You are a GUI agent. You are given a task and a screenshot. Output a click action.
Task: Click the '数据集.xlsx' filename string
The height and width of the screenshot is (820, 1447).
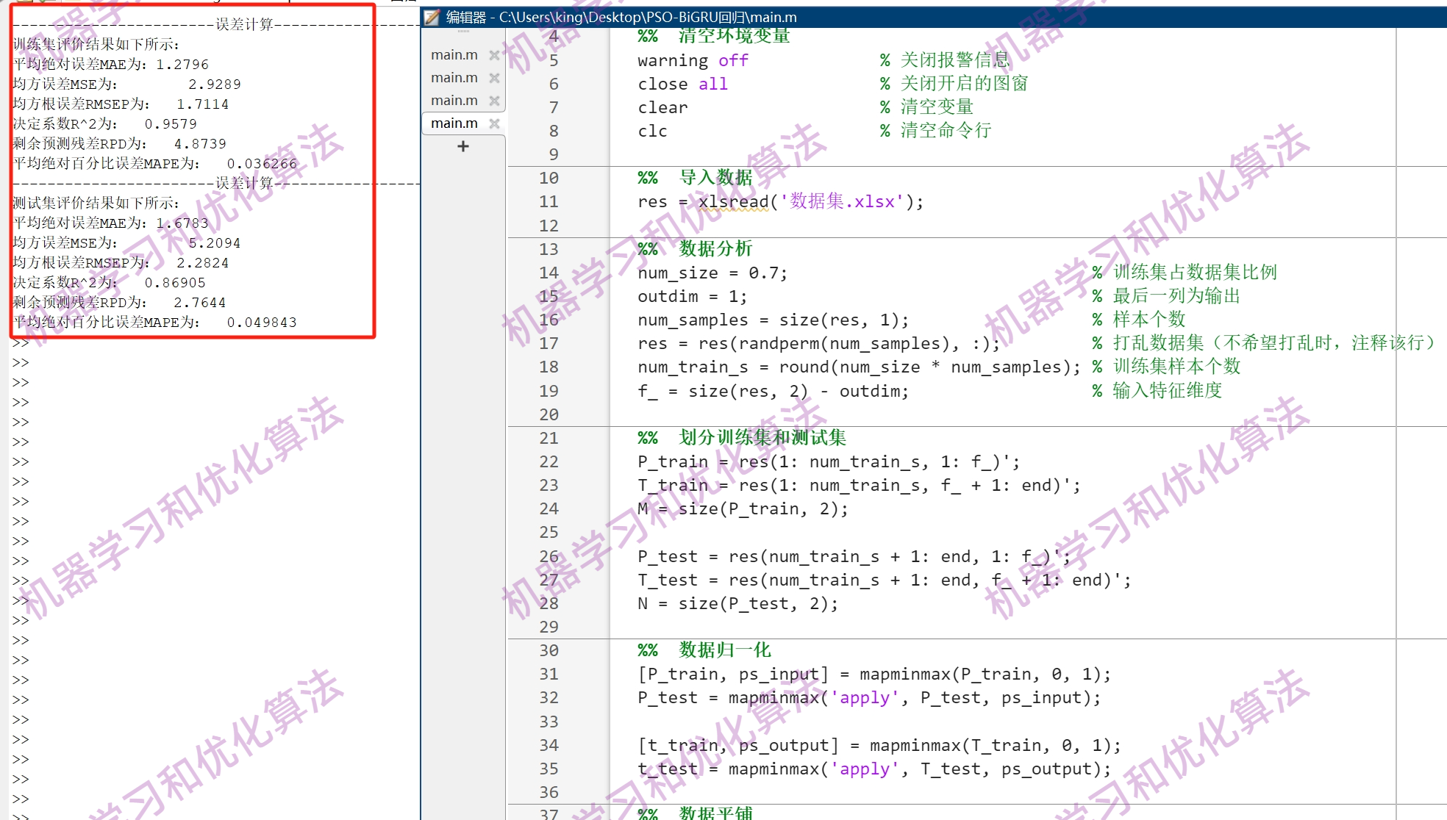[842, 201]
